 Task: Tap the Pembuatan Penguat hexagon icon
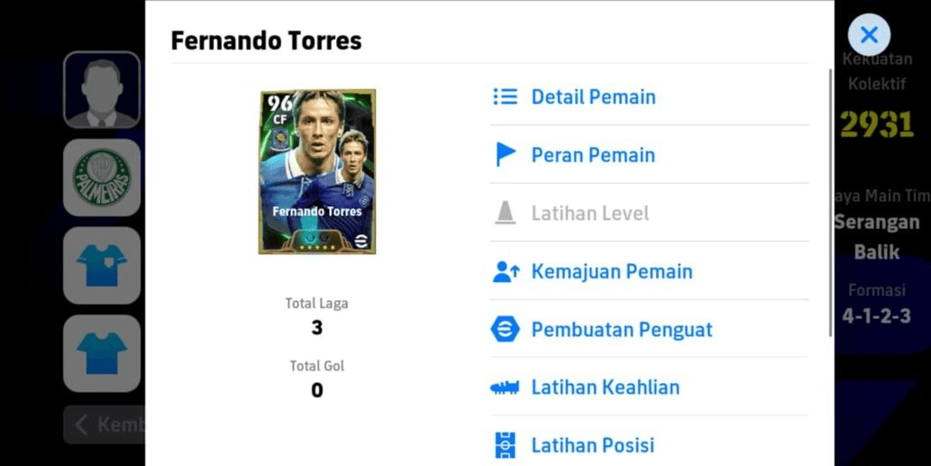tap(506, 330)
